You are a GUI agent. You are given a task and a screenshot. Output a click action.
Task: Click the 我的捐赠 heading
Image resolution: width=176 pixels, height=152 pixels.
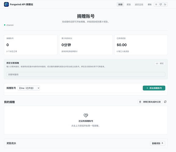[9, 102]
